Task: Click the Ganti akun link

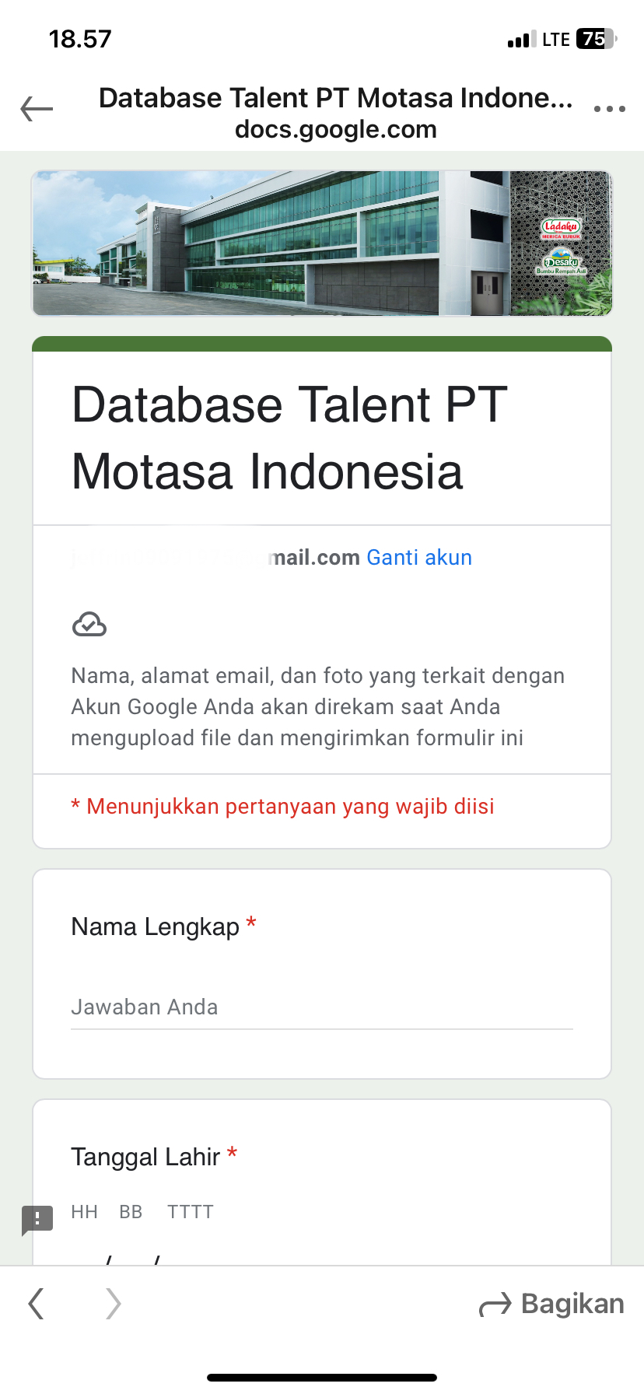Action: coord(419,558)
